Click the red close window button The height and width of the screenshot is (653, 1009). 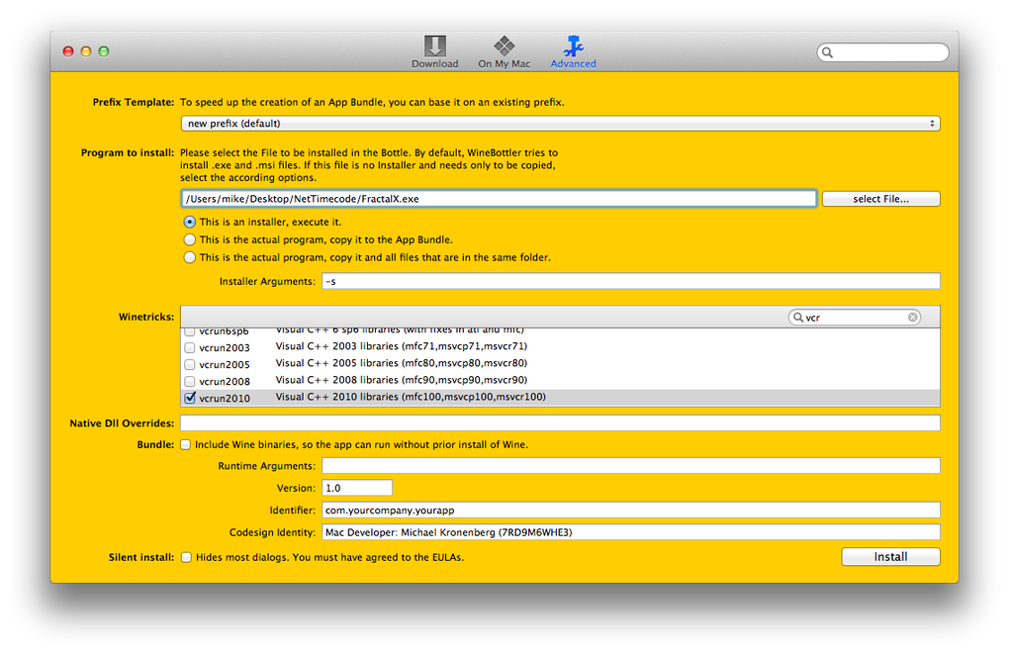68,51
